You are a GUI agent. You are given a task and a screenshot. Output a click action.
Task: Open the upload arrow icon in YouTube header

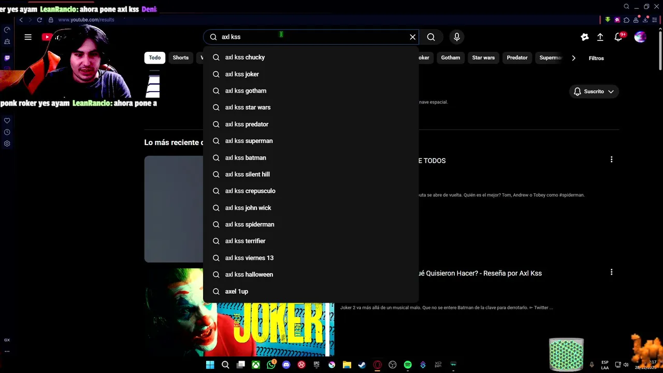tap(600, 37)
